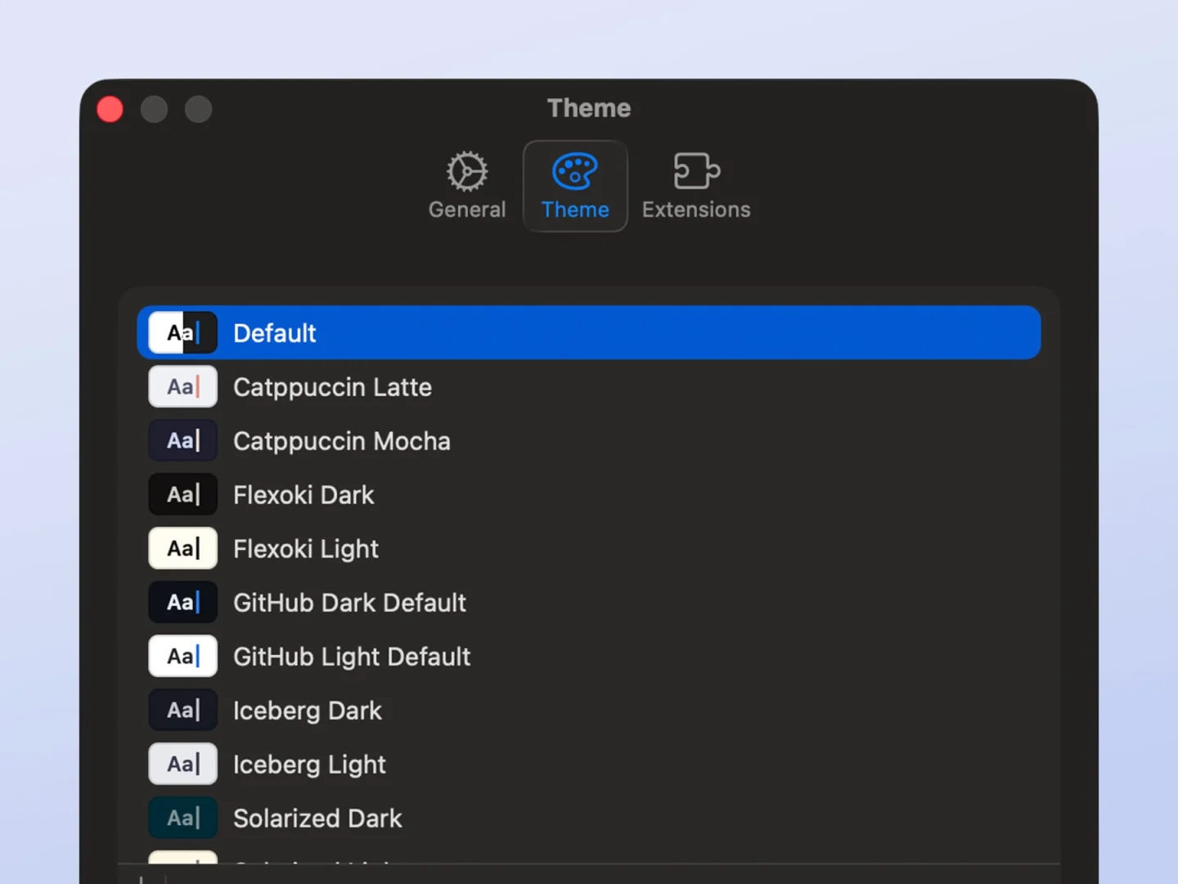Click the Solarized Dark preview swatch

click(183, 819)
